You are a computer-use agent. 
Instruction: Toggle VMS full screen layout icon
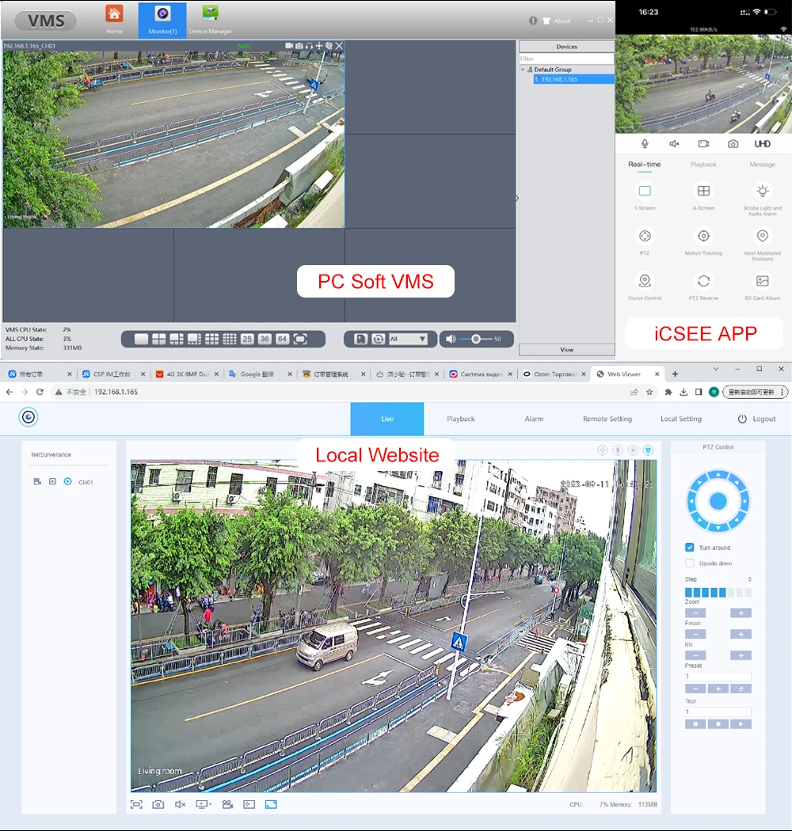pyautogui.click(x=300, y=340)
